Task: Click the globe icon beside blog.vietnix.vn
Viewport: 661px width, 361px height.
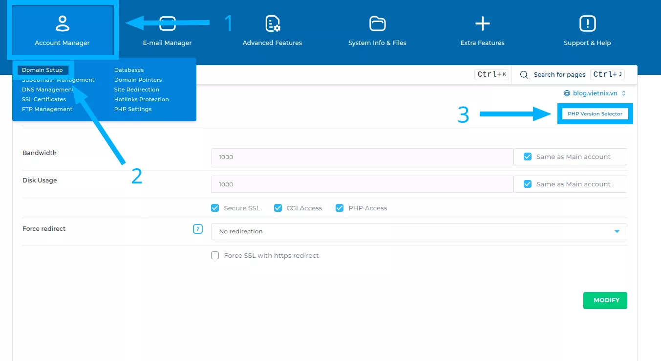Action: tap(567, 93)
